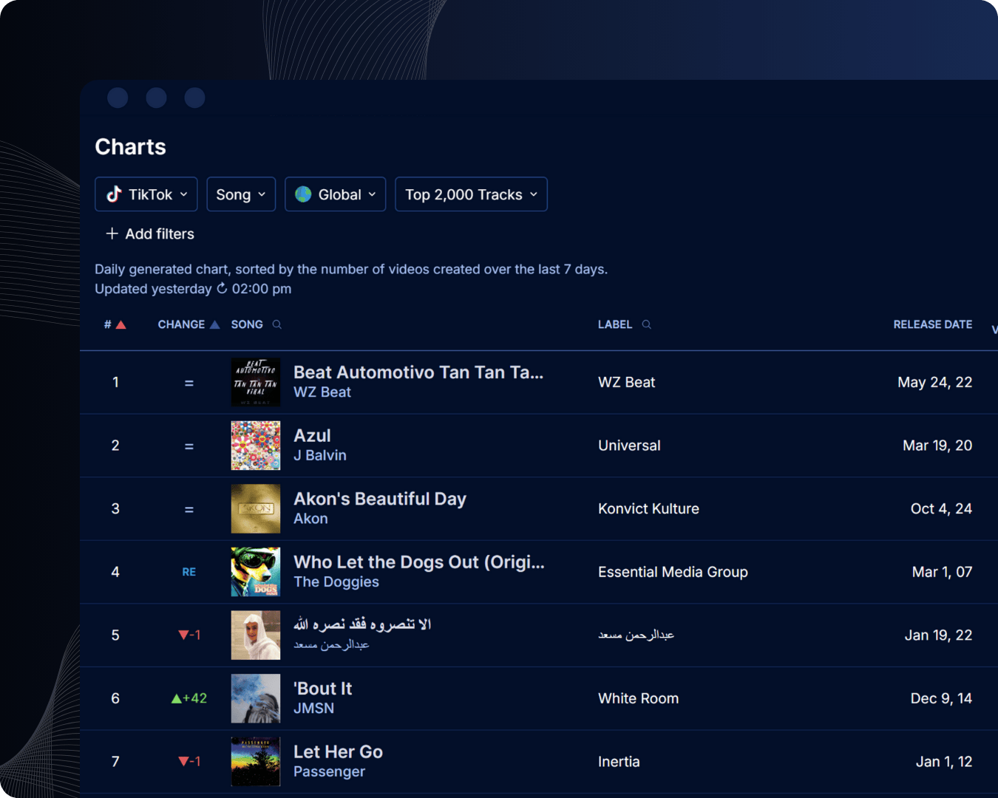Screen dimensions: 998x798
Task: Select the song Akon's Beautiful Day
Action: [379, 499]
